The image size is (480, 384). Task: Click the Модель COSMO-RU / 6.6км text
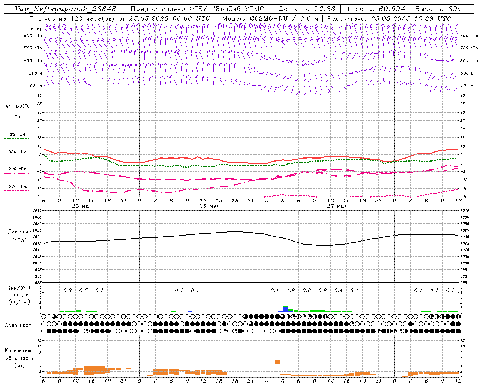(270, 18)
